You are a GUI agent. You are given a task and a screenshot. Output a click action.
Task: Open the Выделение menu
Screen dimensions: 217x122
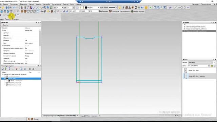[x=23, y=4]
